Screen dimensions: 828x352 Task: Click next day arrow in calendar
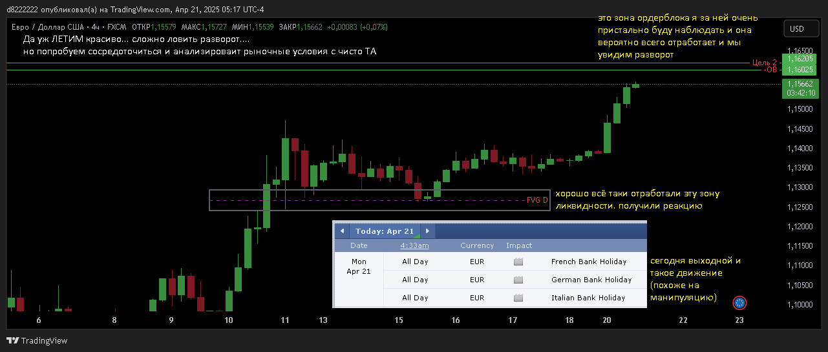[427, 231]
